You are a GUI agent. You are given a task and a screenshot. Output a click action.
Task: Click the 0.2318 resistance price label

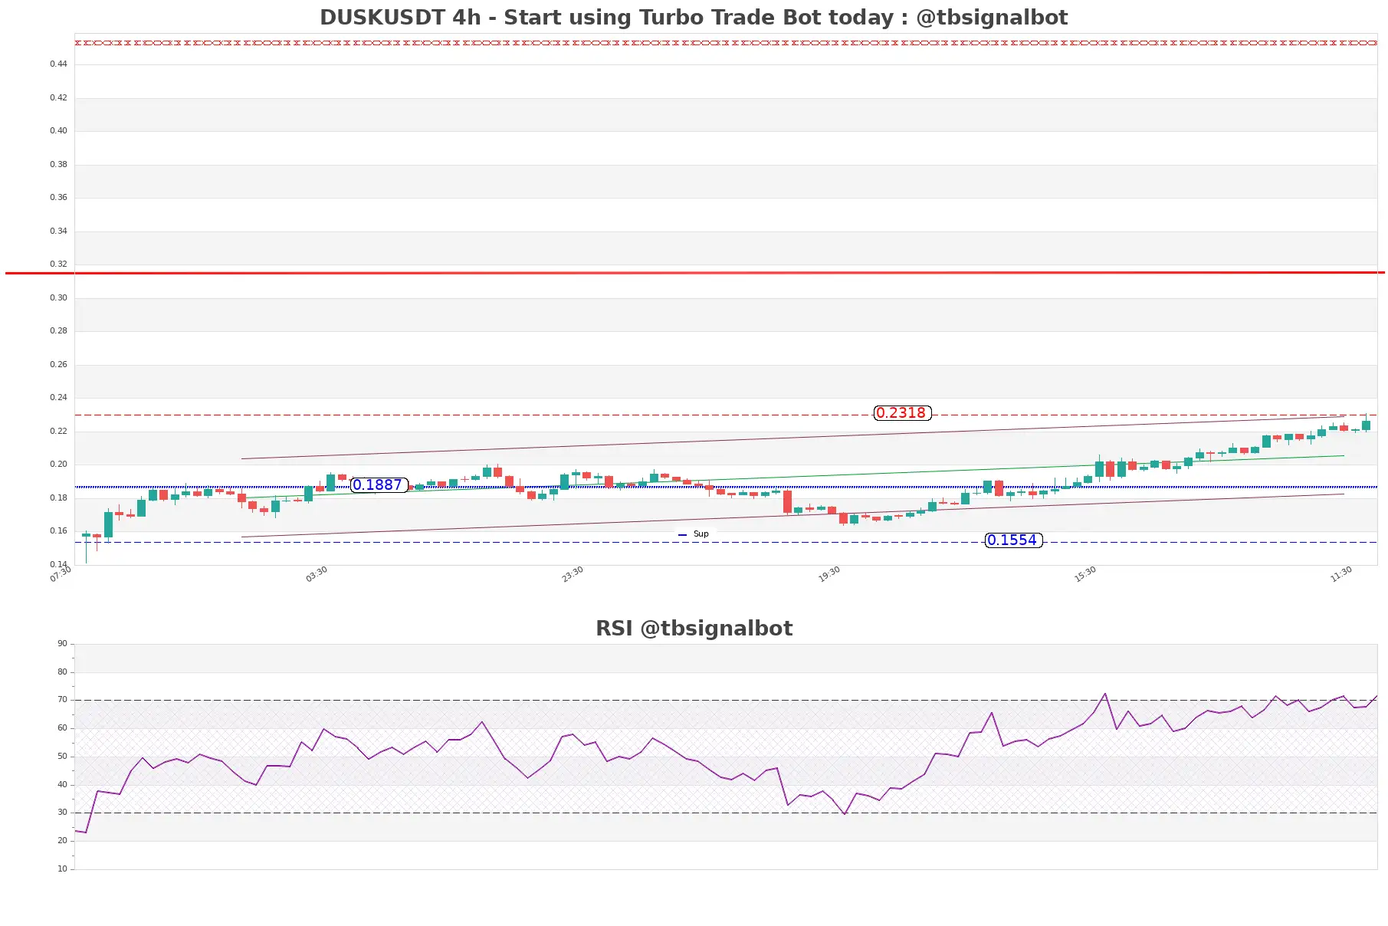coord(902,413)
